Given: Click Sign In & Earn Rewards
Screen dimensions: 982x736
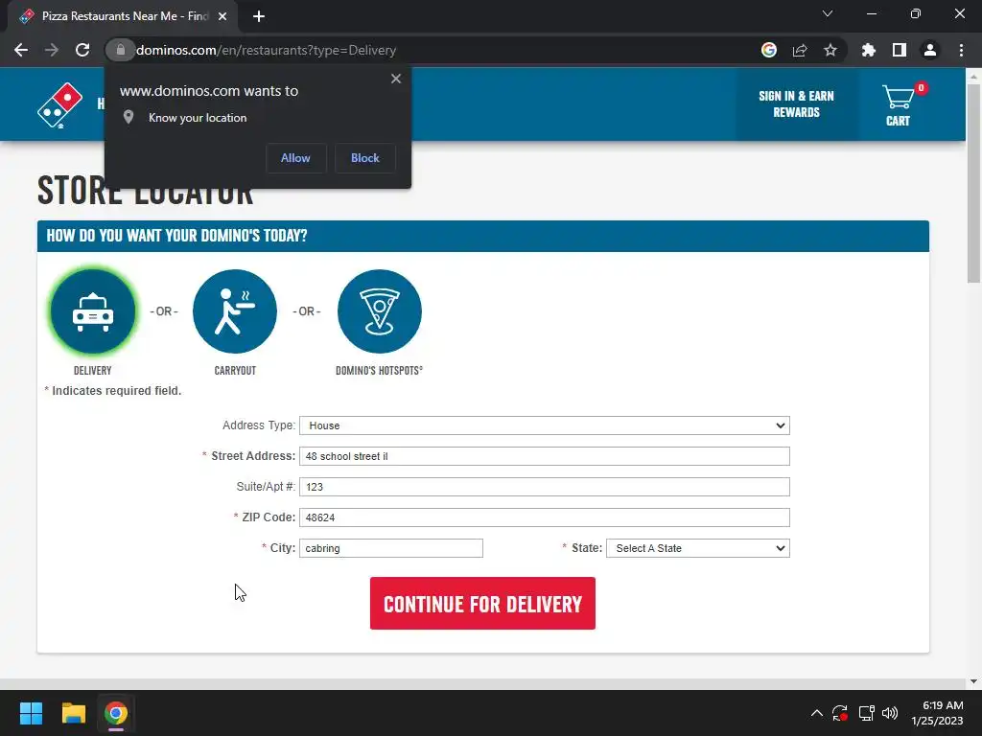Looking at the screenshot, I should 796,104.
